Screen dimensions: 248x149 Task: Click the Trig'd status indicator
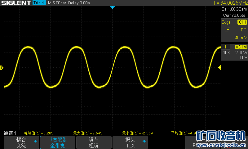click(x=39, y=3)
